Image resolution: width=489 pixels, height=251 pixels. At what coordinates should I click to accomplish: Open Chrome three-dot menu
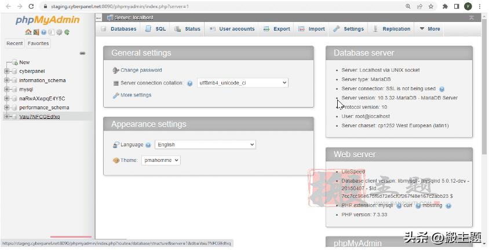click(480, 6)
